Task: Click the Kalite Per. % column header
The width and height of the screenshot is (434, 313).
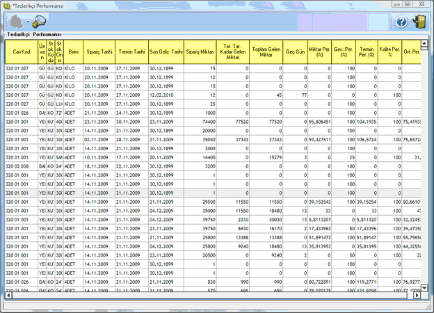Action: pyautogui.click(x=389, y=51)
